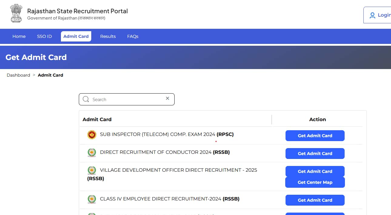
Task: Get Admit Card for Sub Inspector Telecom
Action: (315, 136)
